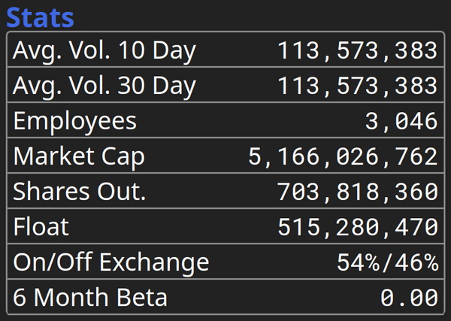Click the Avg. Vol. 30 Day value
Image resolution: width=451 pixels, height=321 pixels.
pos(357,86)
